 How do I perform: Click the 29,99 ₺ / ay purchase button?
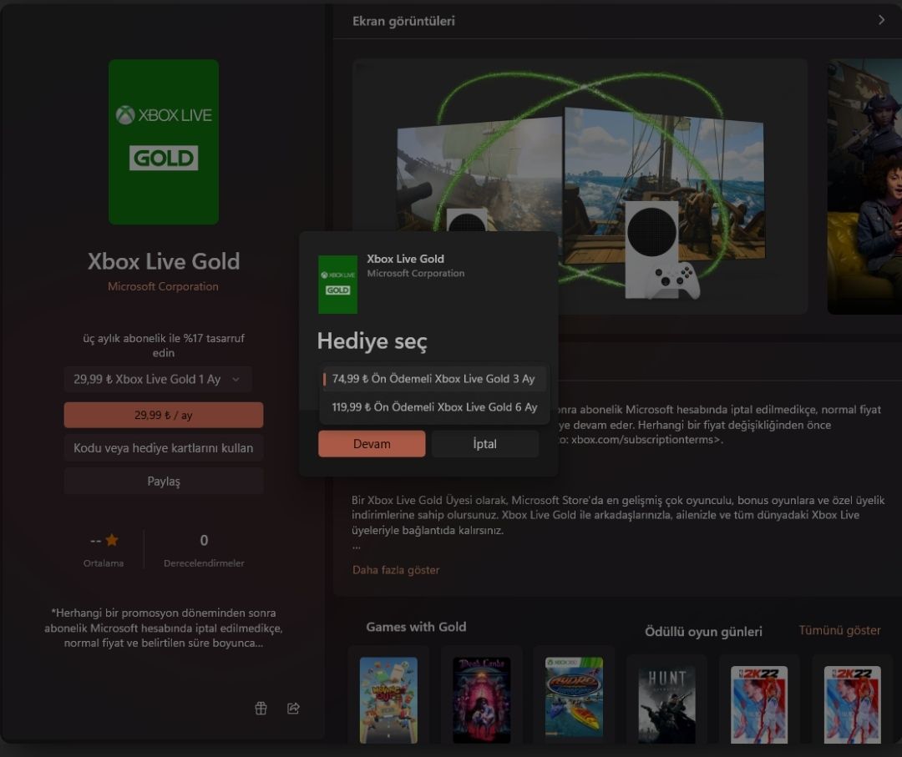(x=164, y=415)
